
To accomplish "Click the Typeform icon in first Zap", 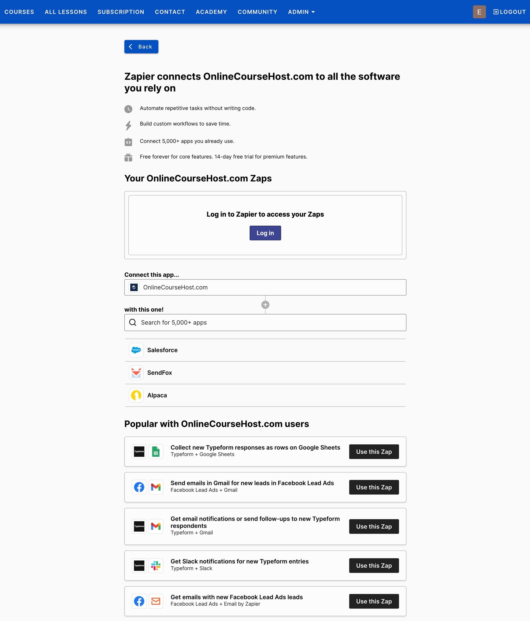I will pyautogui.click(x=139, y=451).
